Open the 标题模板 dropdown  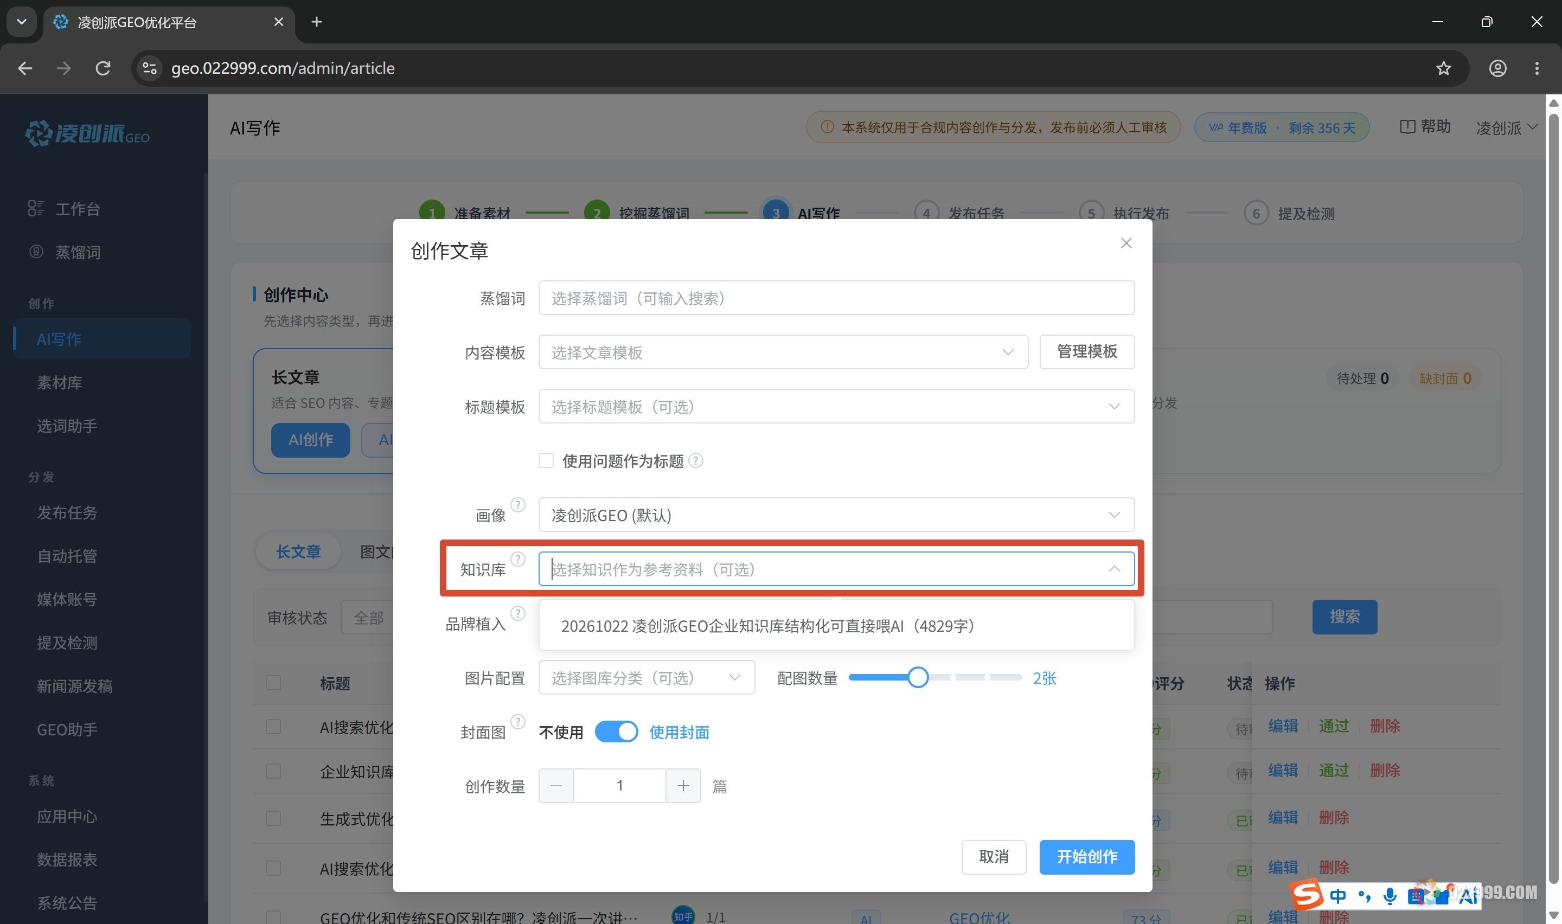point(836,407)
